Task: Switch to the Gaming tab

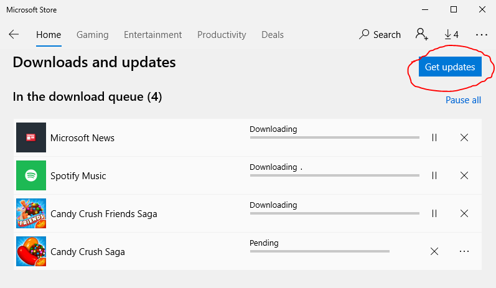Action: click(x=92, y=35)
